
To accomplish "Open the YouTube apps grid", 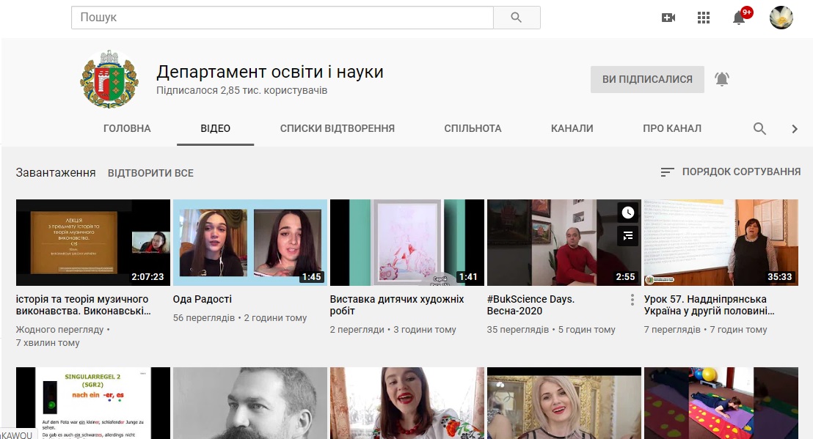I will 704,18.
